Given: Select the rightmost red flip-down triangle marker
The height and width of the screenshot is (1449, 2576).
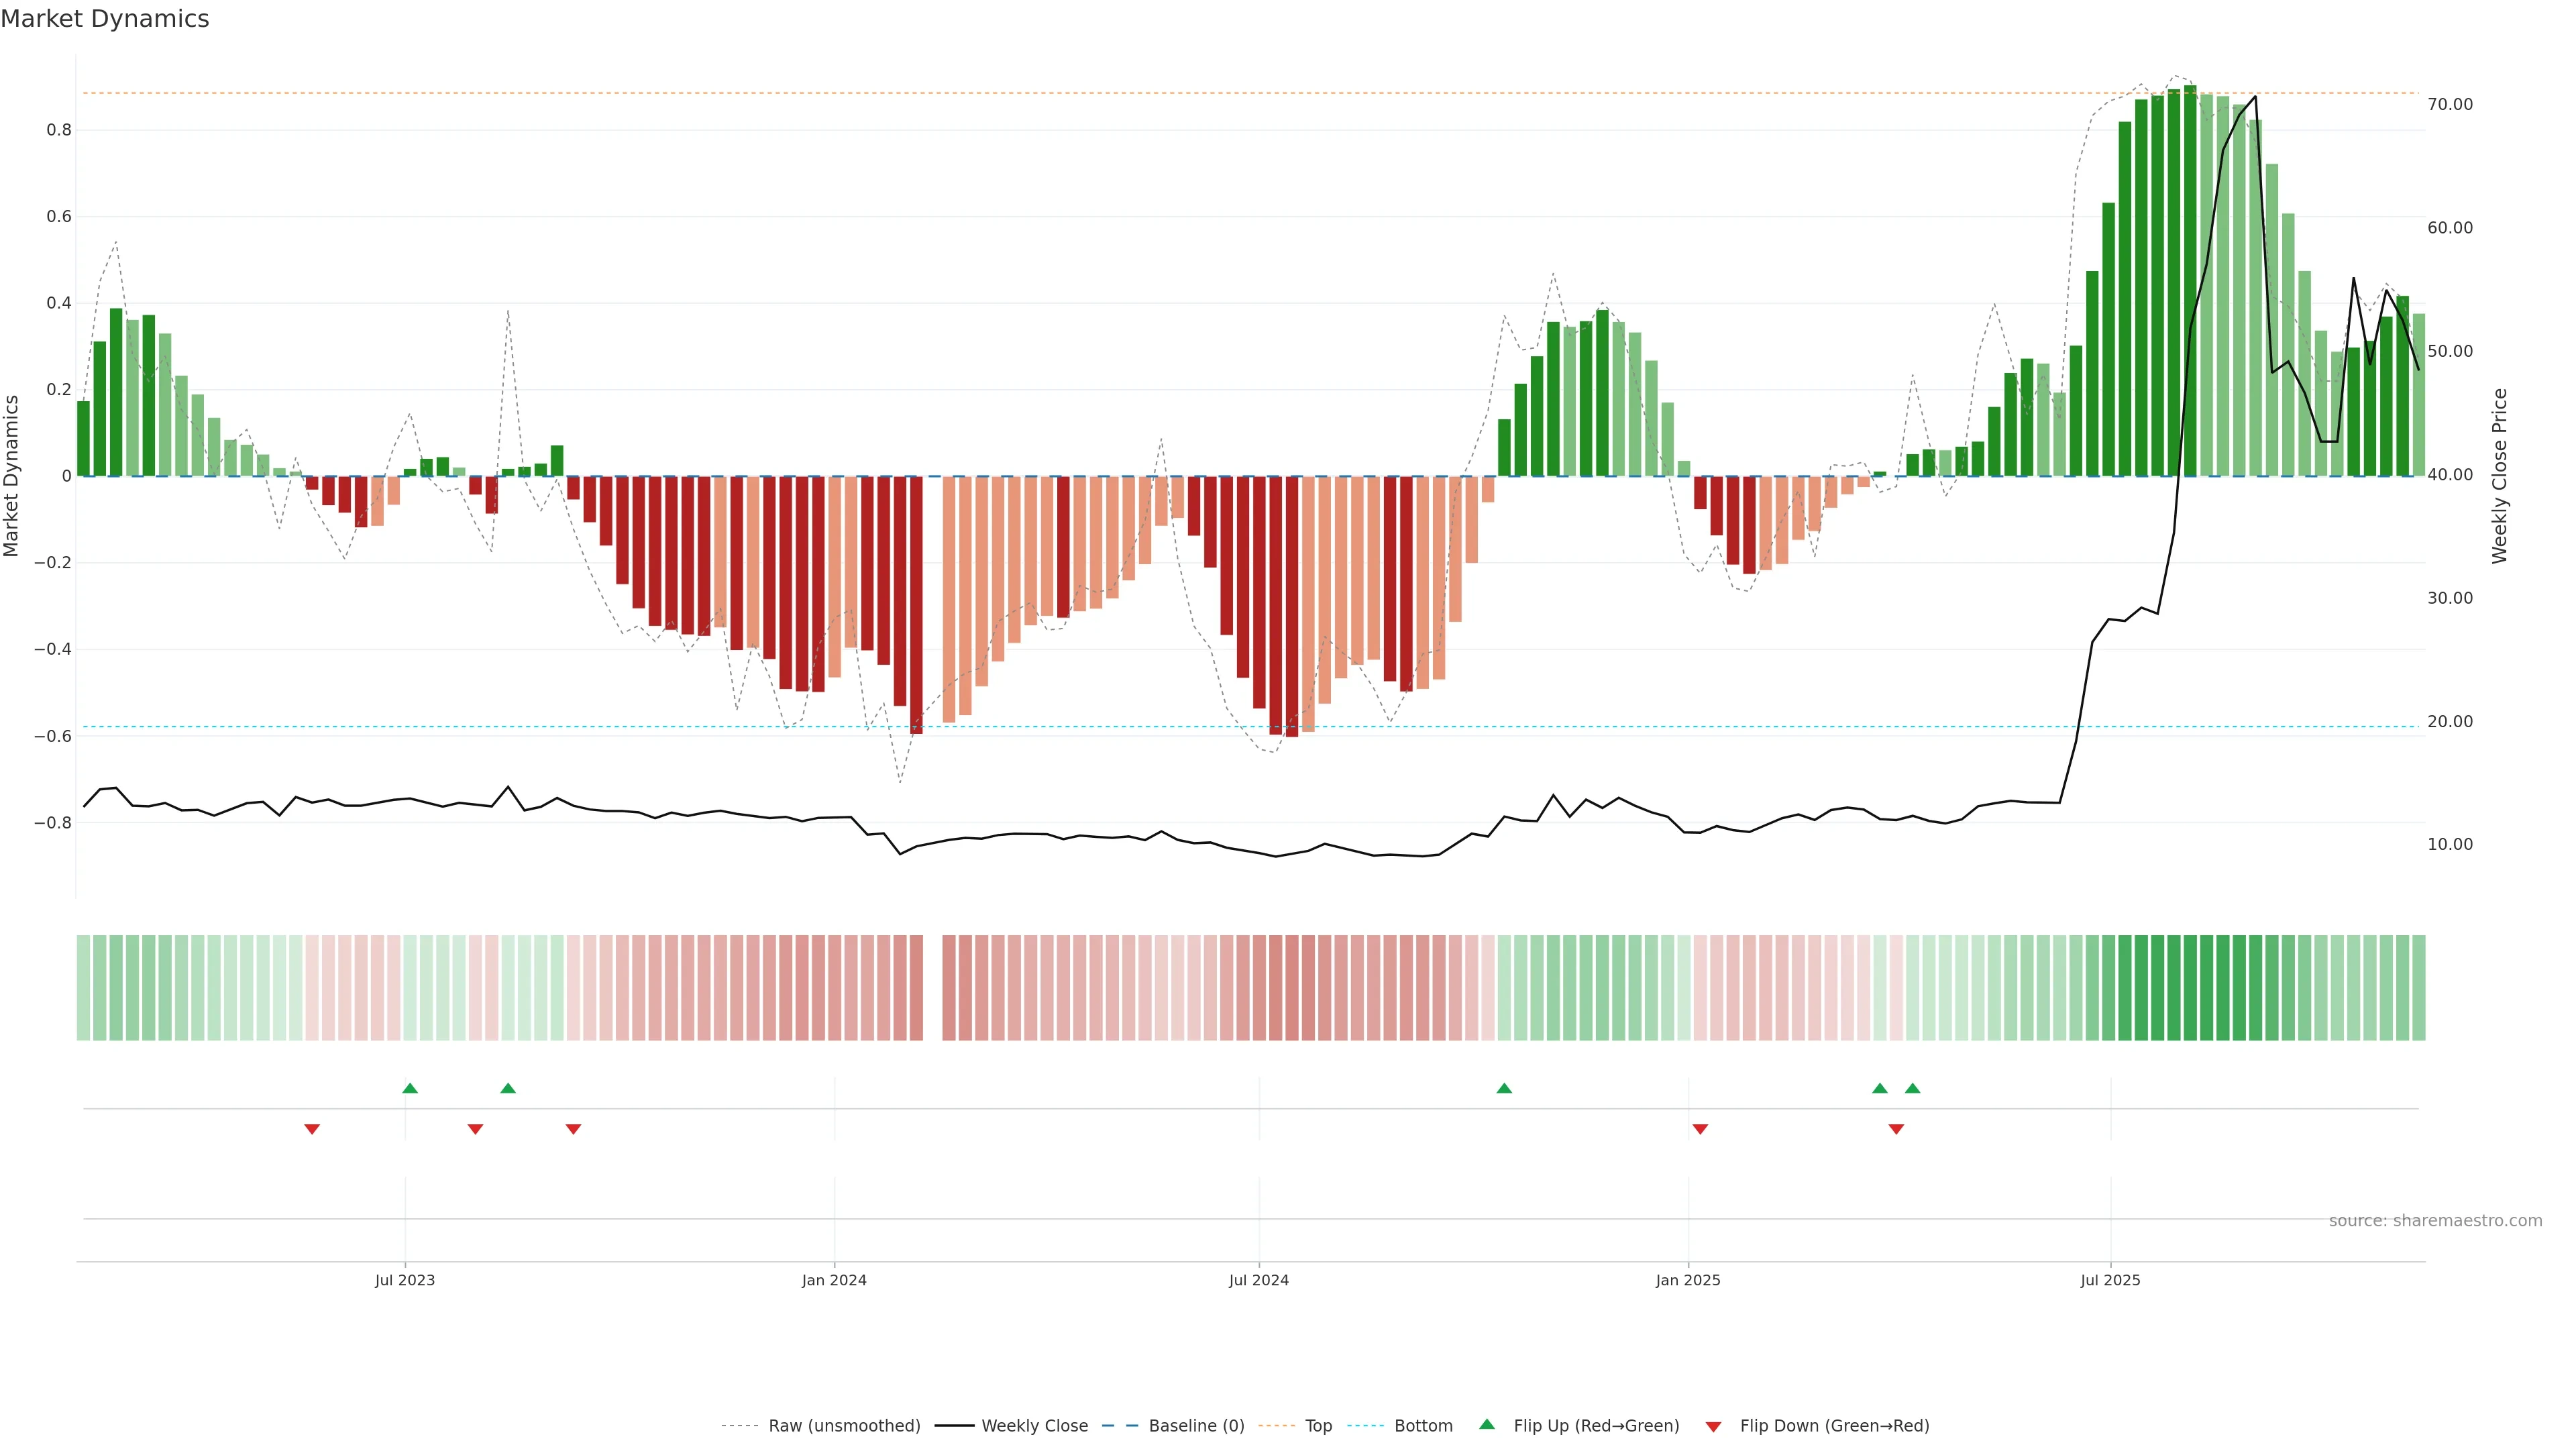Looking at the screenshot, I should tap(1896, 1129).
